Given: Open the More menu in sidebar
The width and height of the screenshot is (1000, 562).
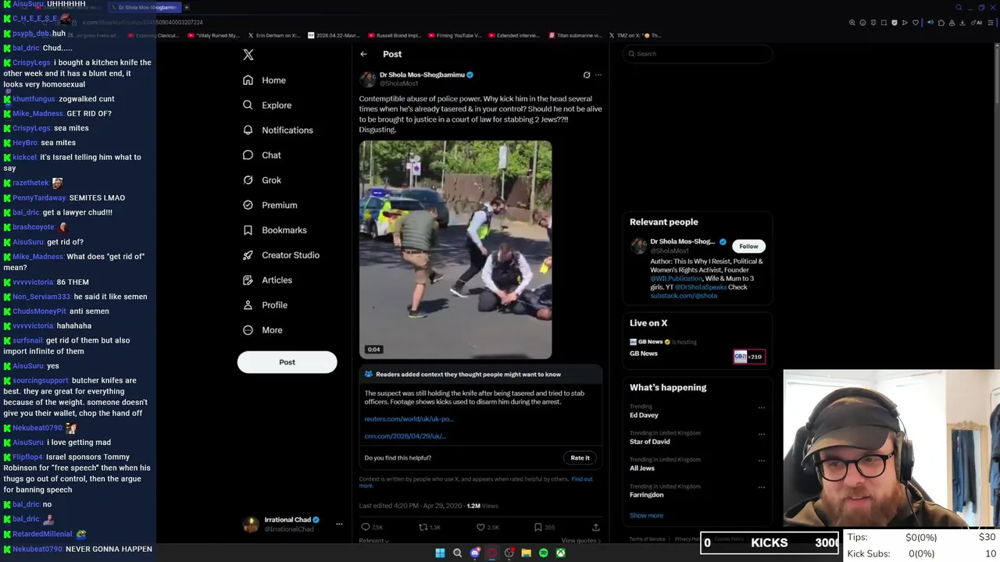Looking at the screenshot, I should (262, 330).
